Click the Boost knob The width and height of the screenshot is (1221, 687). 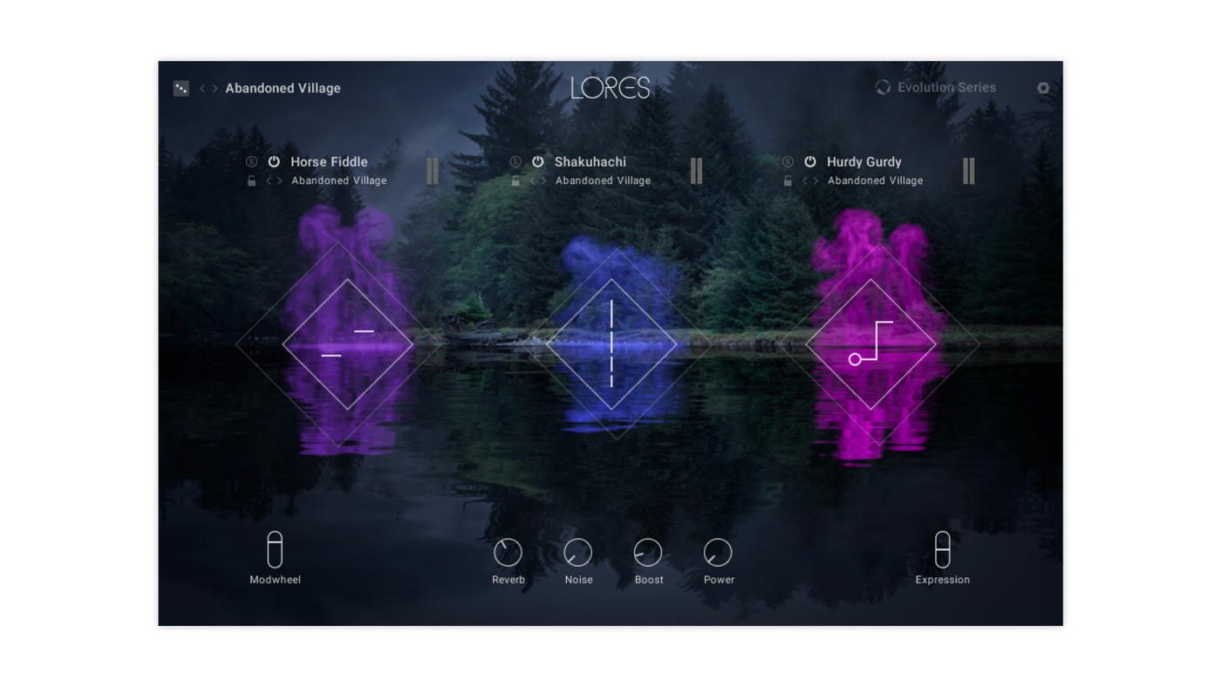648,552
